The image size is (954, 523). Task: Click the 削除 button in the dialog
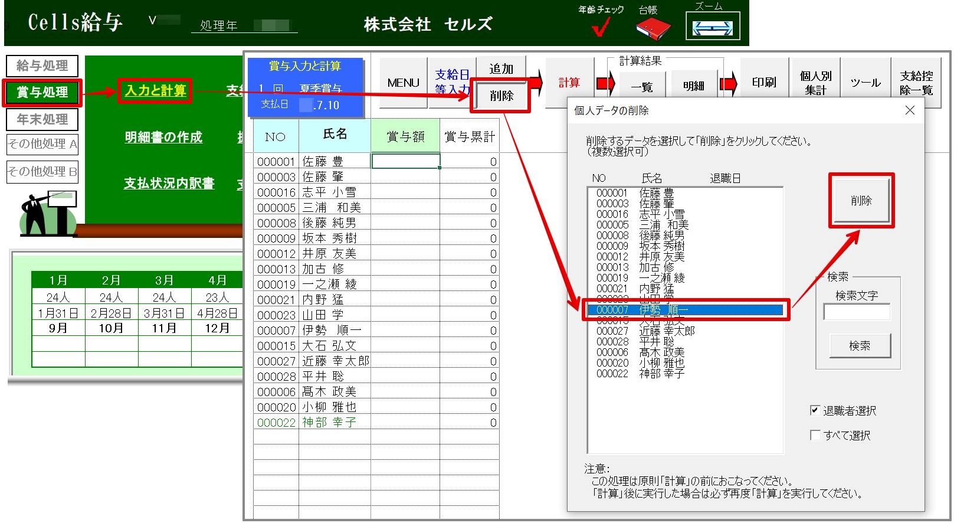[861, 201]
